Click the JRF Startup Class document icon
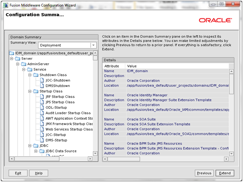Screen dimensions: 243x182 (42, 96)
